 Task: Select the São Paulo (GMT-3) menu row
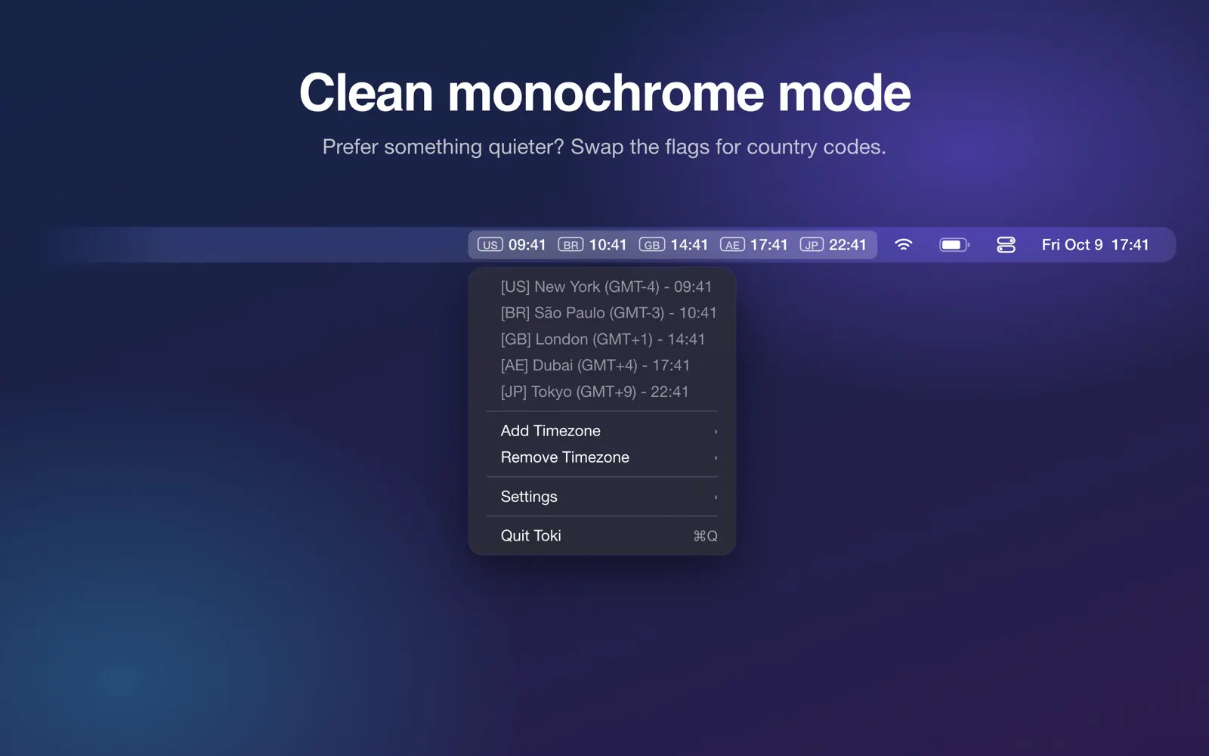pyautogui.click(x=602, y=313)
